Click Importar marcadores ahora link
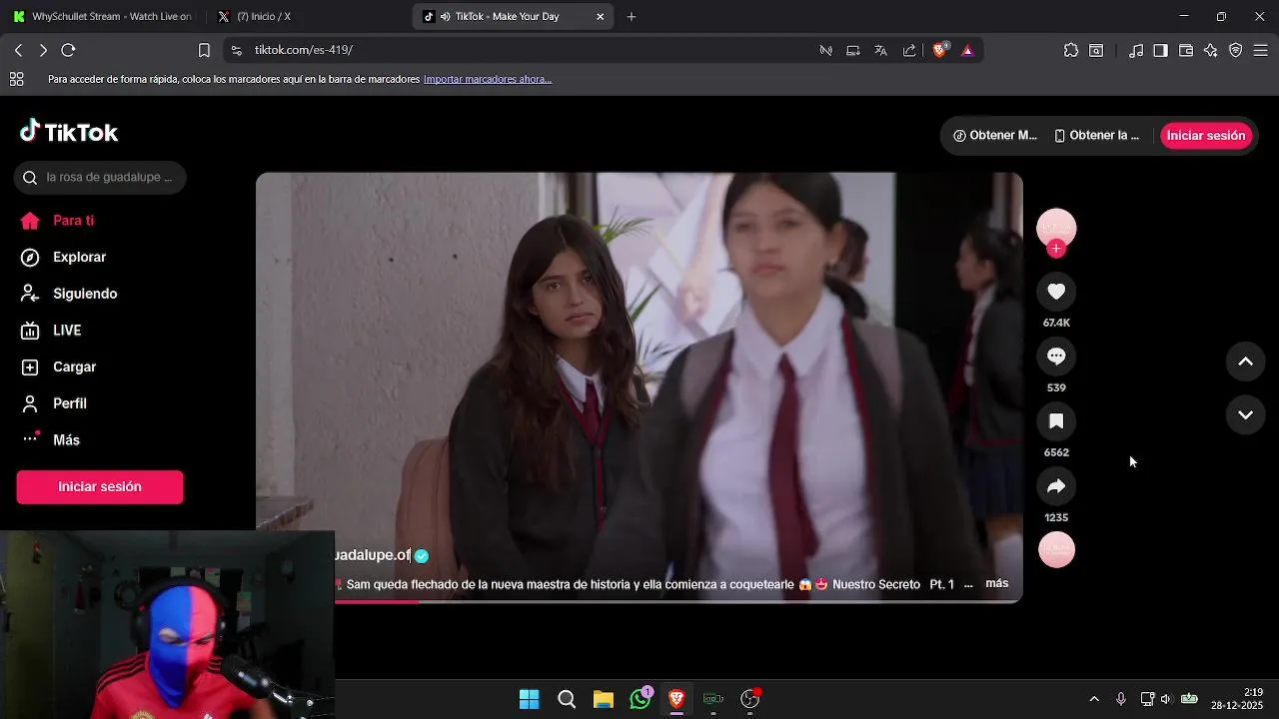 pyautogui.click(x=488, y=79)
